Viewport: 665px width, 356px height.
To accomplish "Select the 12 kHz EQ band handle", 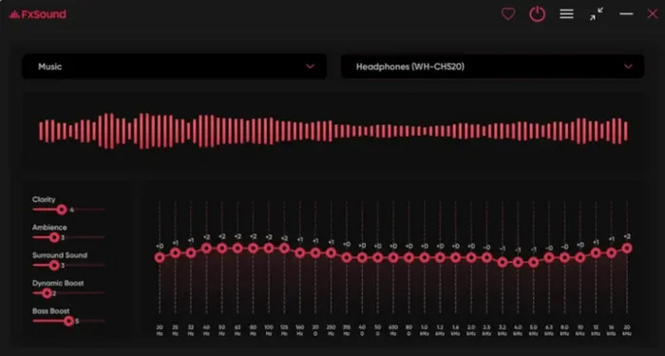I will (596, 253).
